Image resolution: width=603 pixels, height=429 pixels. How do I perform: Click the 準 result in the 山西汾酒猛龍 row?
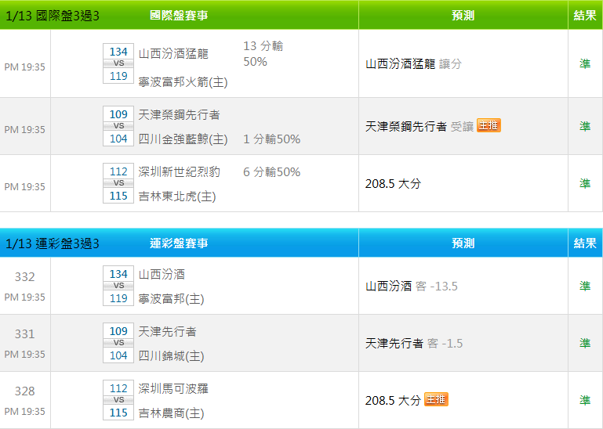pos(585,63)
